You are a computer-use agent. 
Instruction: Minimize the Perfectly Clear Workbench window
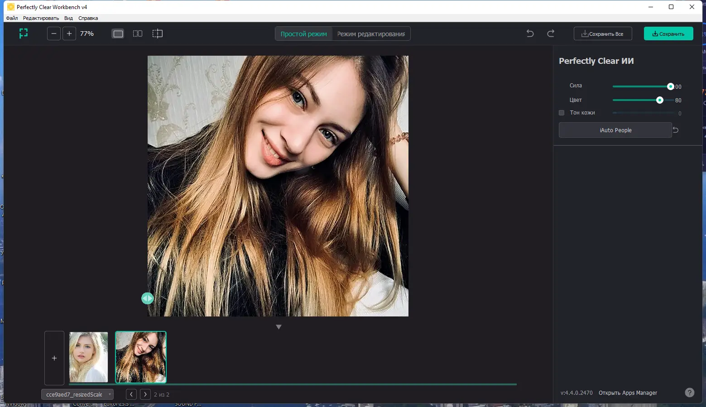coord(651,7)
